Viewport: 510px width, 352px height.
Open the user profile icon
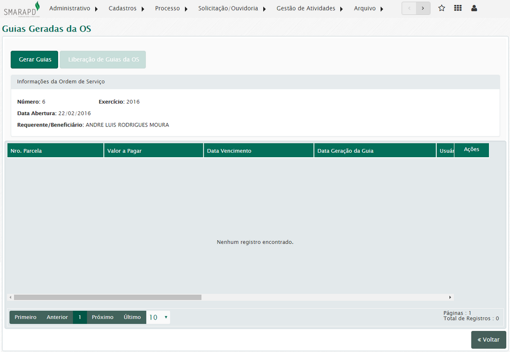click(474, 8)
